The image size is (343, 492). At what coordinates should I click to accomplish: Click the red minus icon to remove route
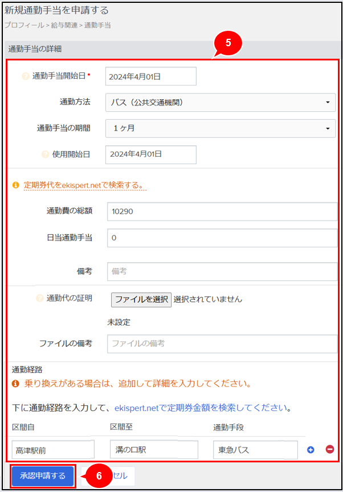pyautogui.click(x=329, y=449)
